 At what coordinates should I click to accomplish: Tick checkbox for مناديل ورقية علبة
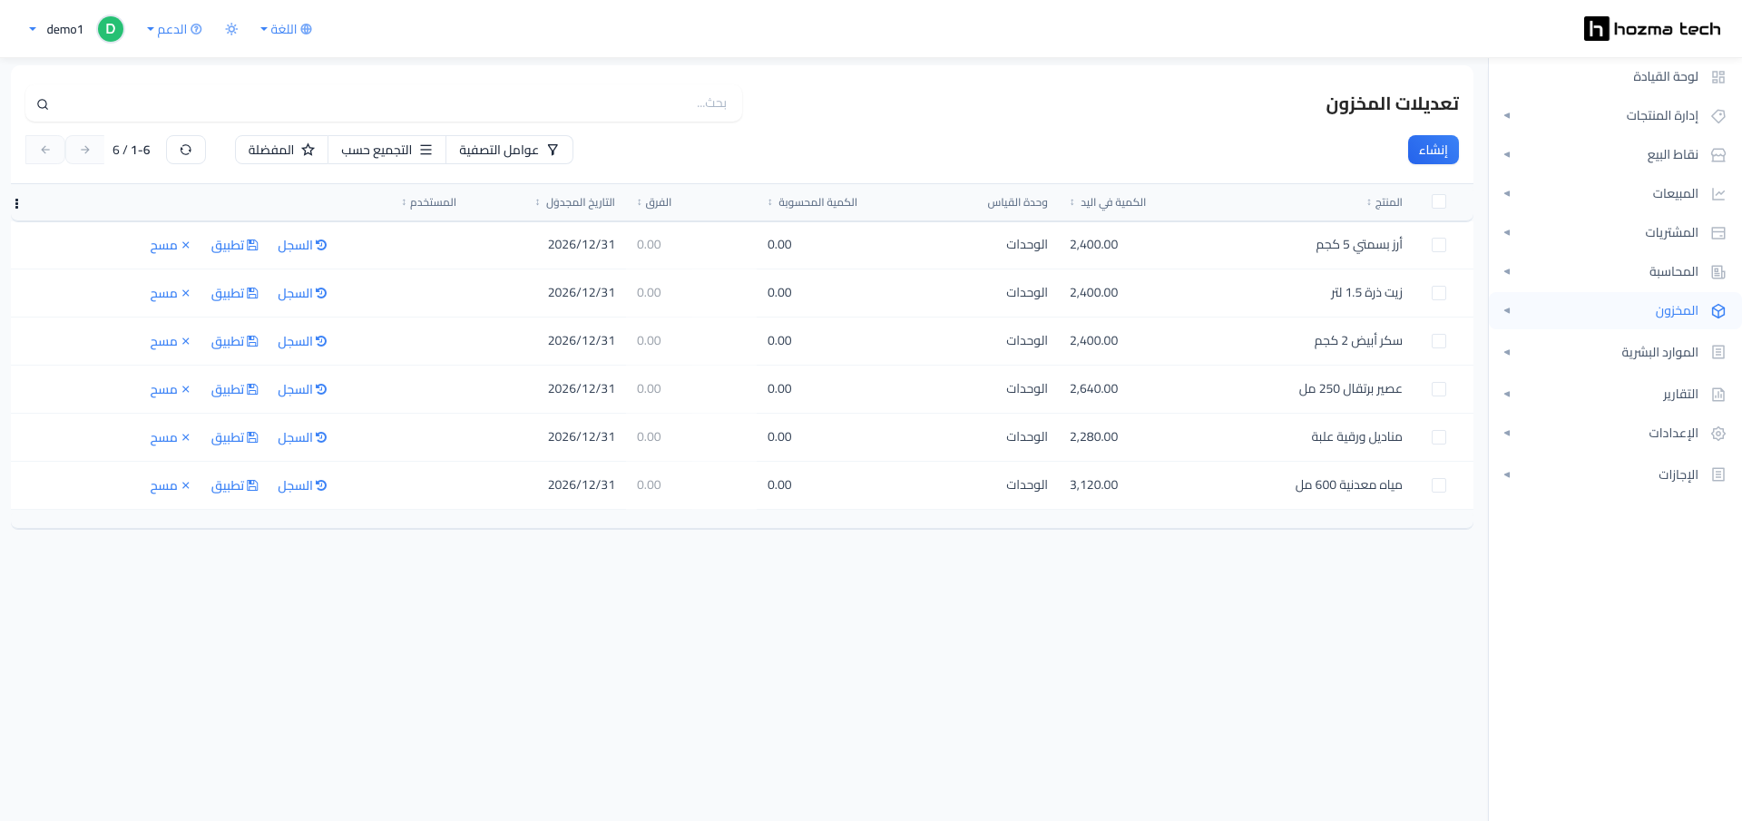tap(1439, 437)
